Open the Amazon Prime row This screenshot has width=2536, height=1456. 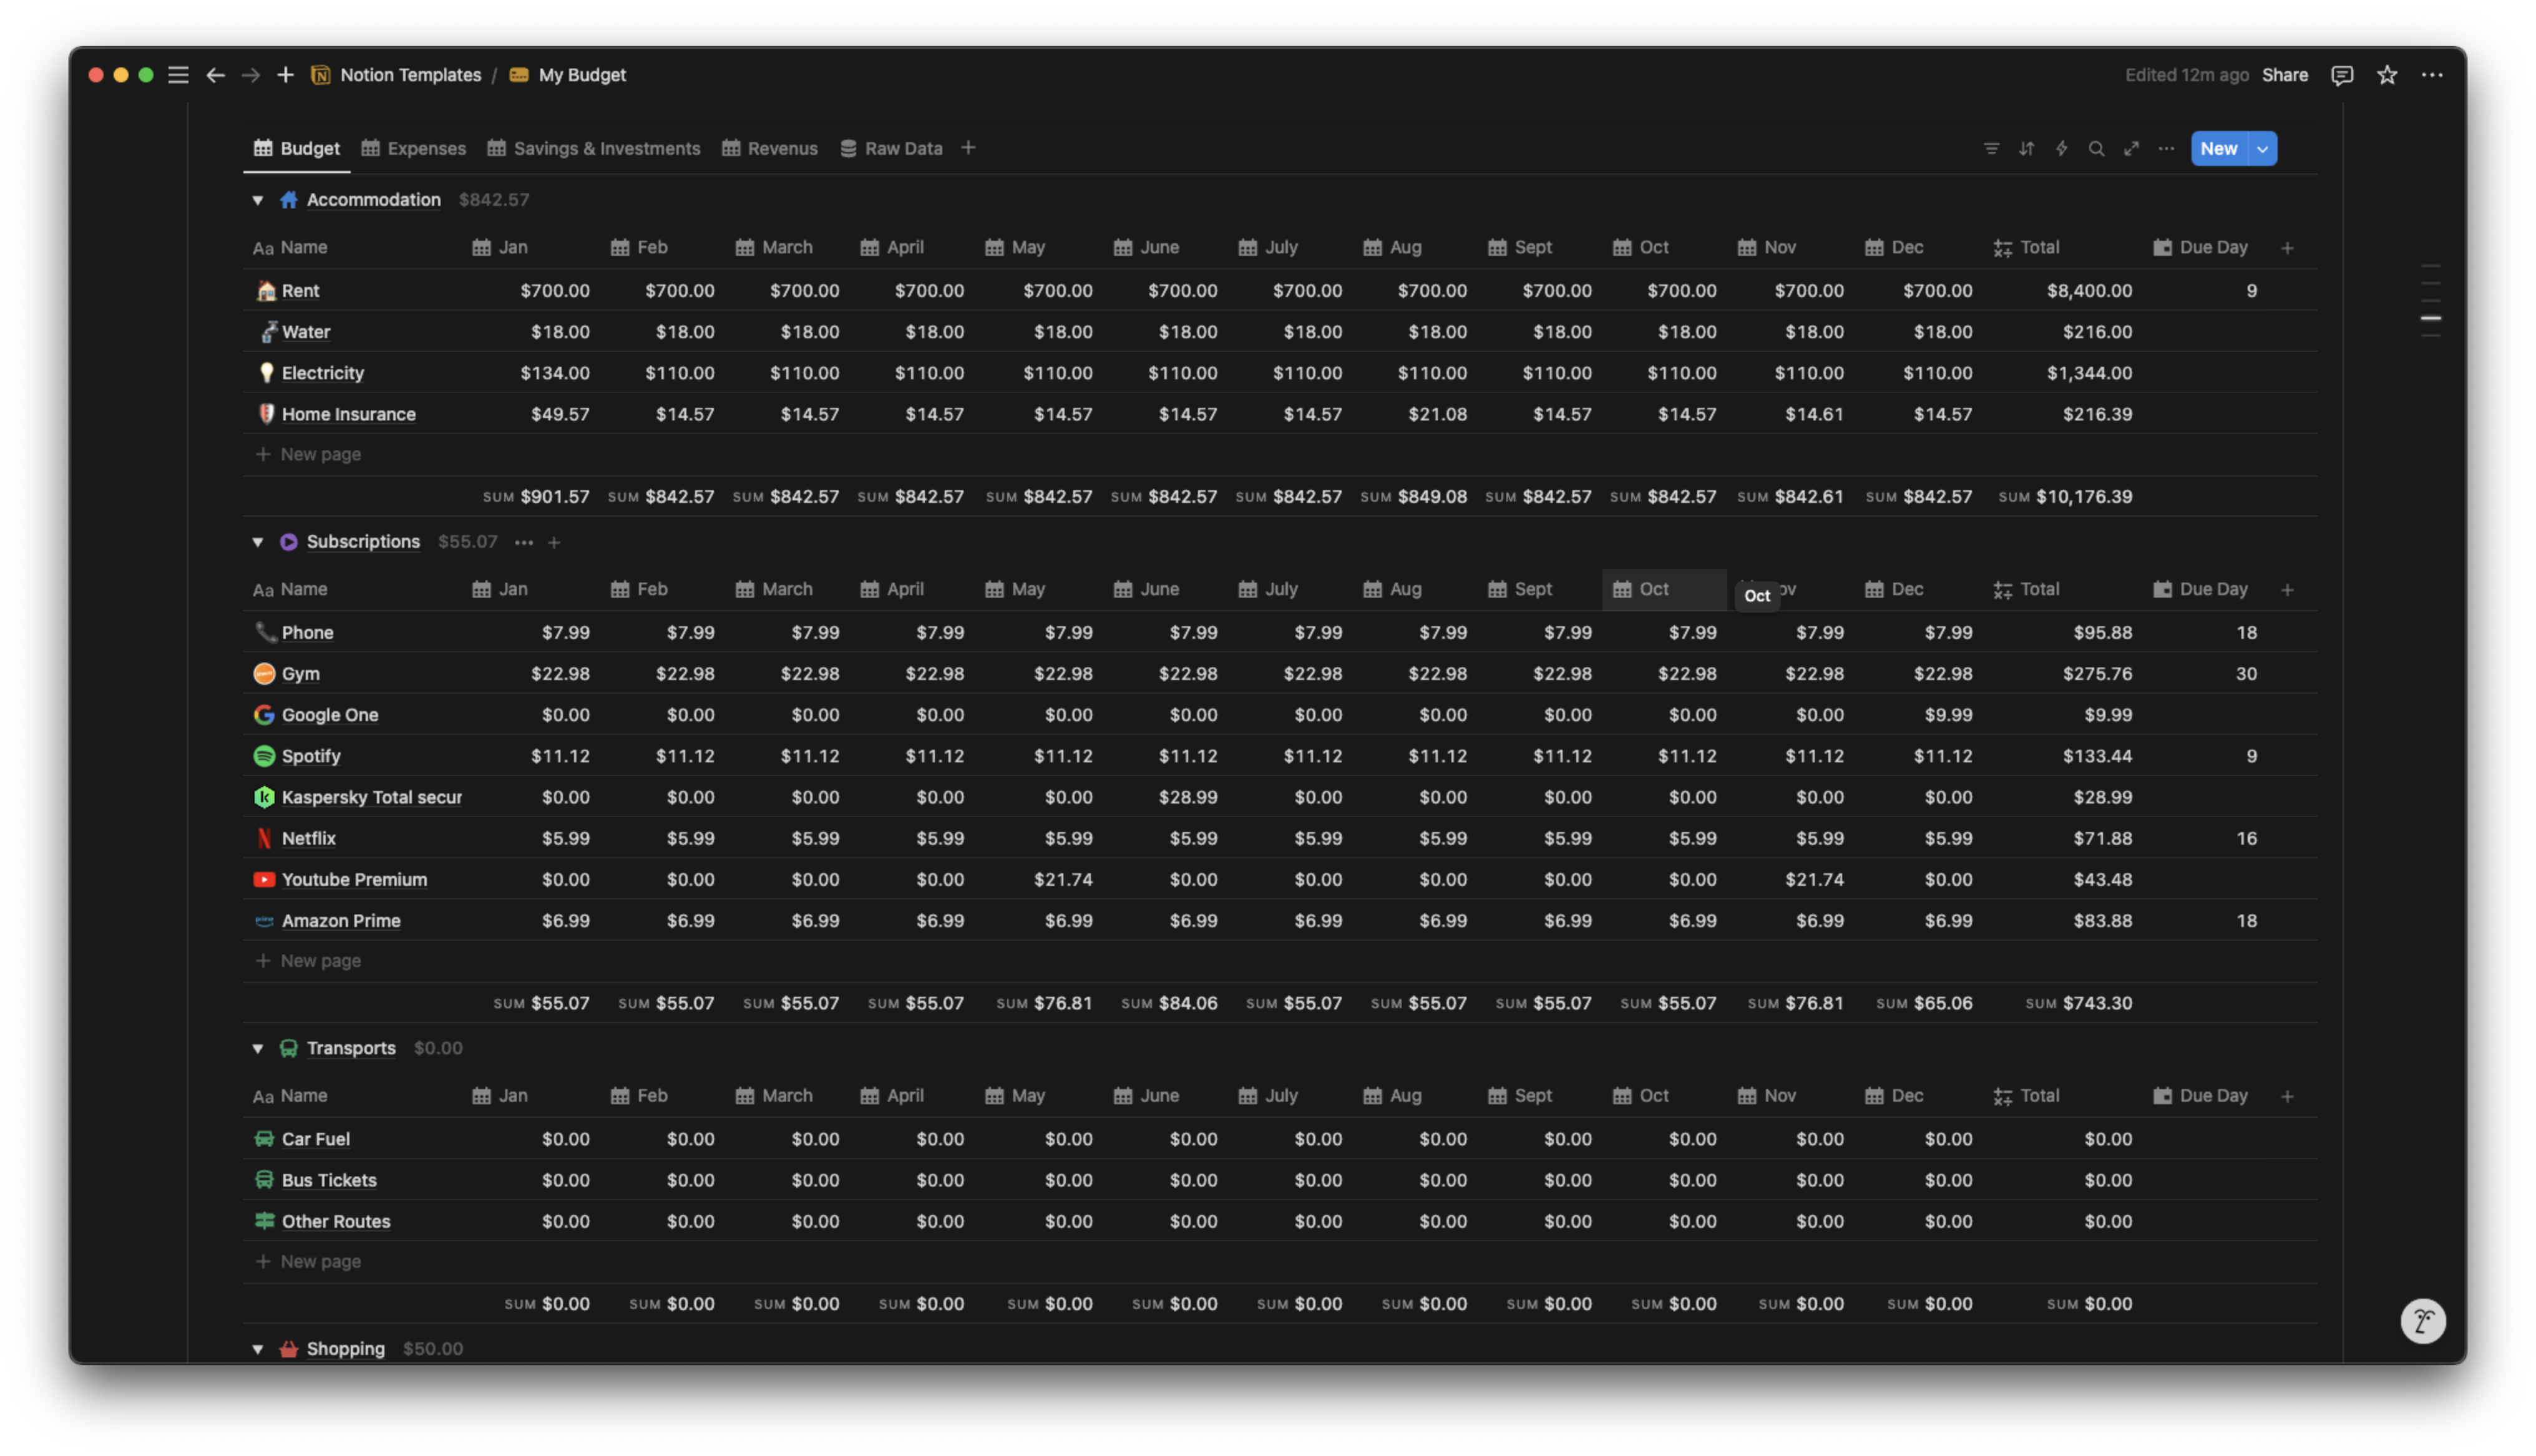(341, 921)
